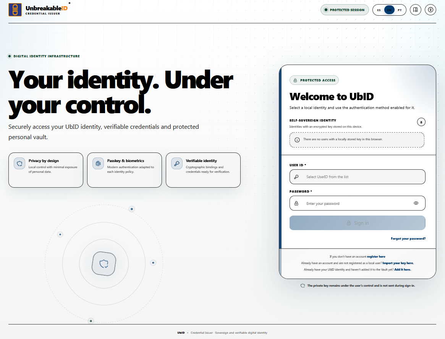Show password using the eye icon
445x339 pixels.
(416, 203)
